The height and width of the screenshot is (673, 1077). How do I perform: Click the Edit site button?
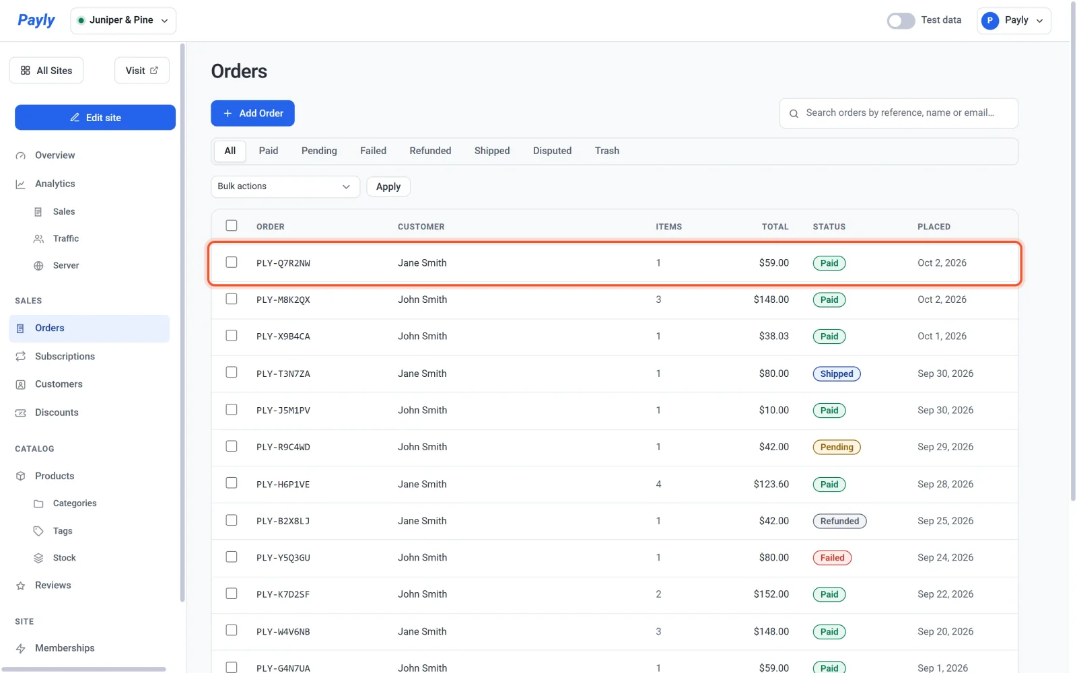[95, 117]
